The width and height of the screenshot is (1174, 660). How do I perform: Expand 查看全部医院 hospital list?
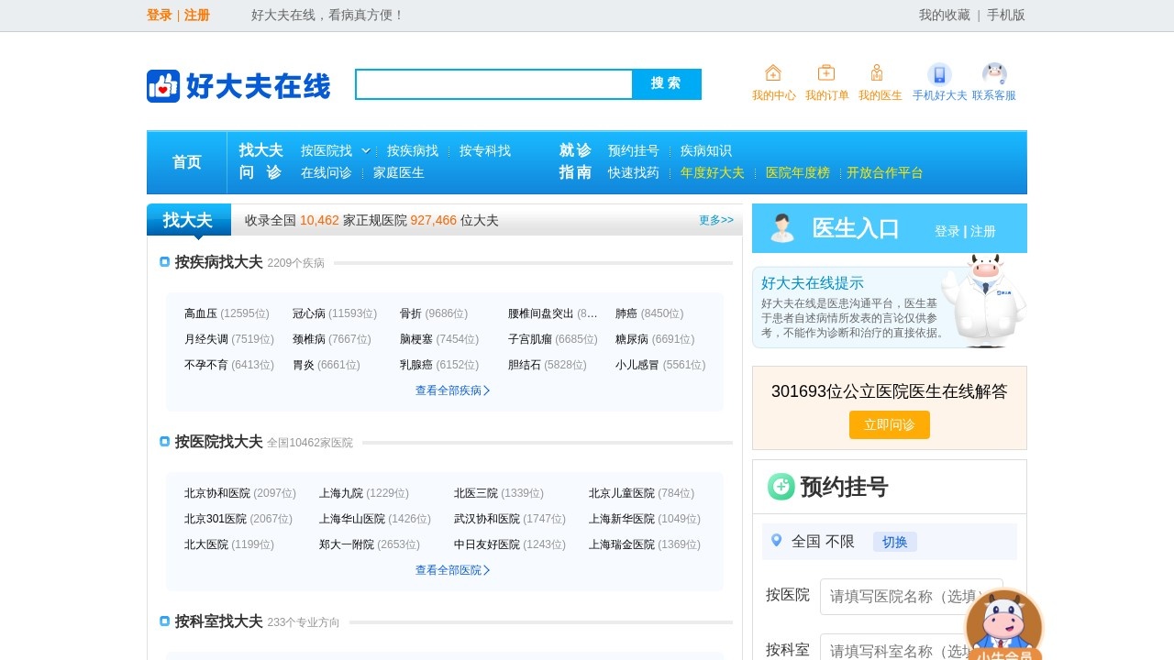[x=452, y=570]
